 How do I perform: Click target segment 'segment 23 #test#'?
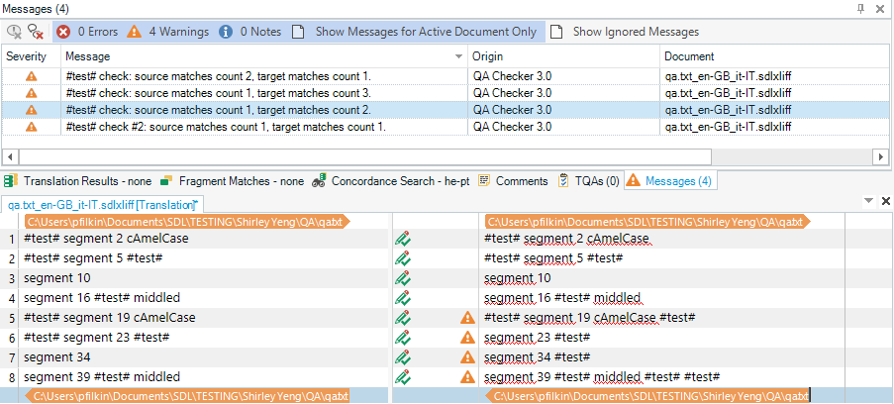[537, 338]
